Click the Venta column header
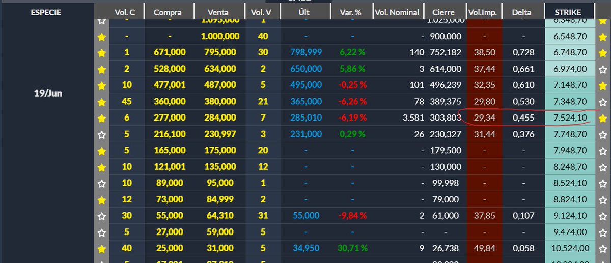611x263 pixels. (x=218, y=12)
